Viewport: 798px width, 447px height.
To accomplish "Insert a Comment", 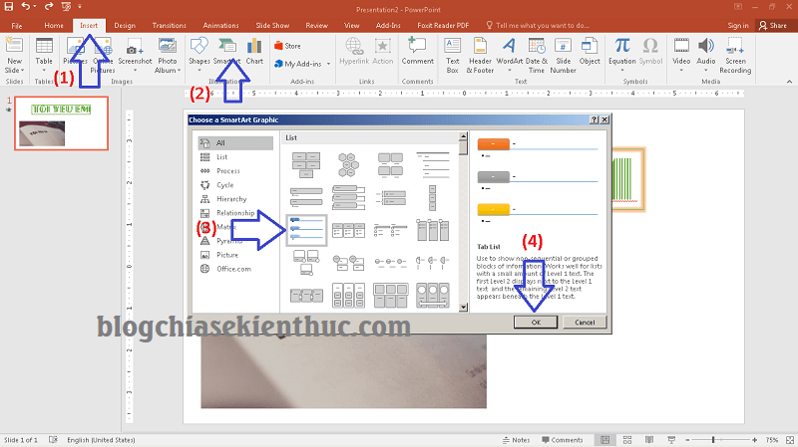I will click(x=417, y=52).
